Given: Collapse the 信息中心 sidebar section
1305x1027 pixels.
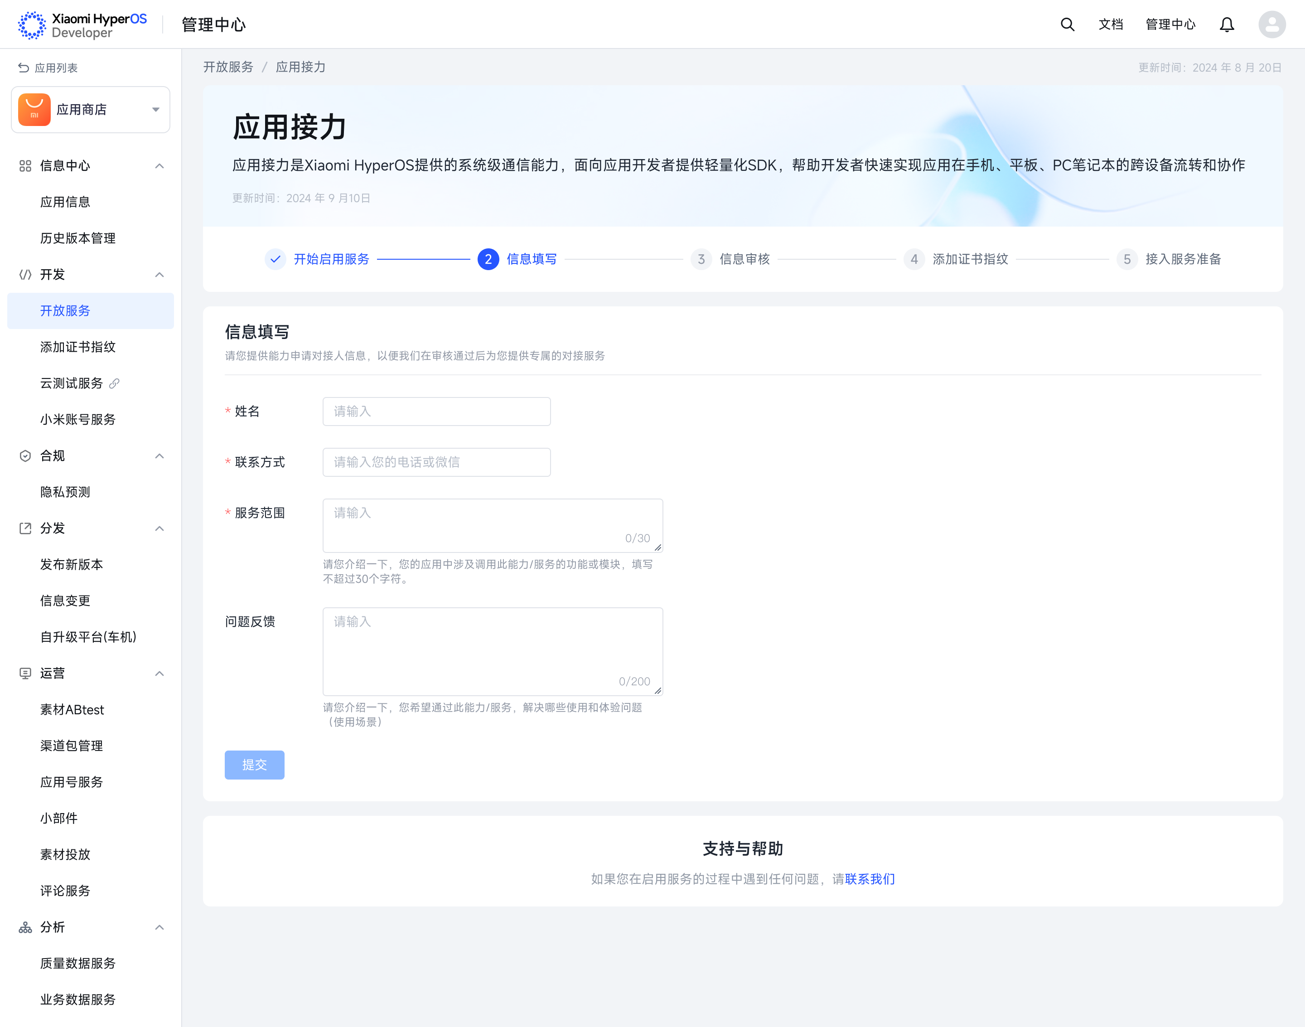Looking at the screenshot, I should point(159,166).
